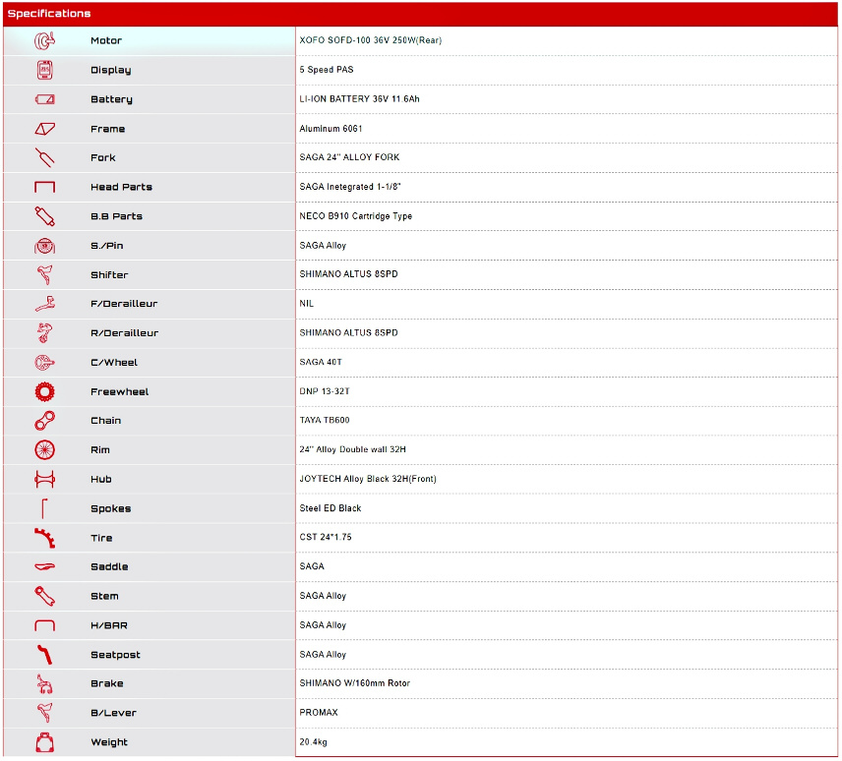Click 'SHIMANO ALTUS 8SPD' in Shifter row

click(x=348, y=274)
